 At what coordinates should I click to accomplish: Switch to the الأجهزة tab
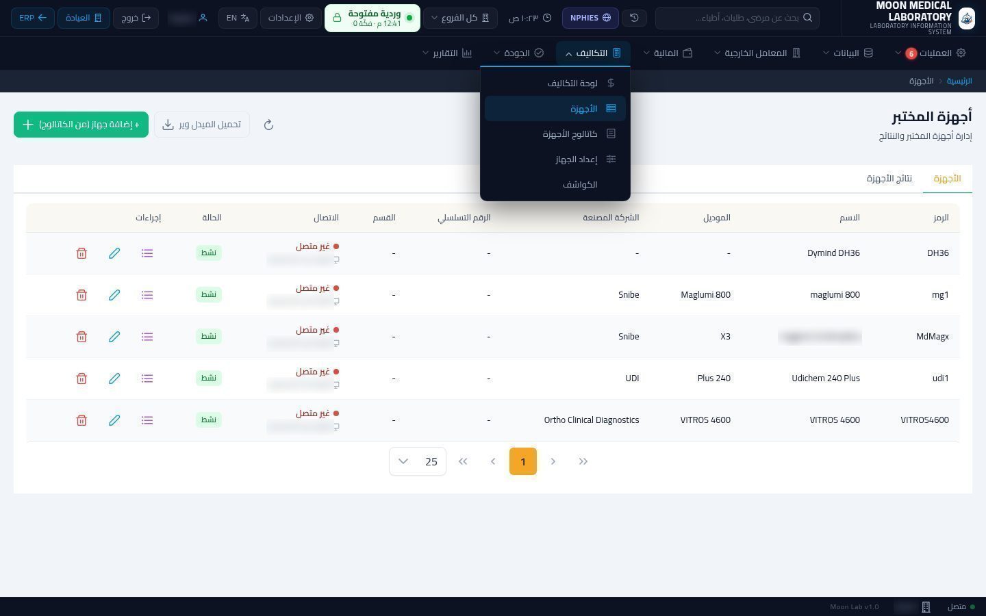pyautogui.click(x=947, y=179)
